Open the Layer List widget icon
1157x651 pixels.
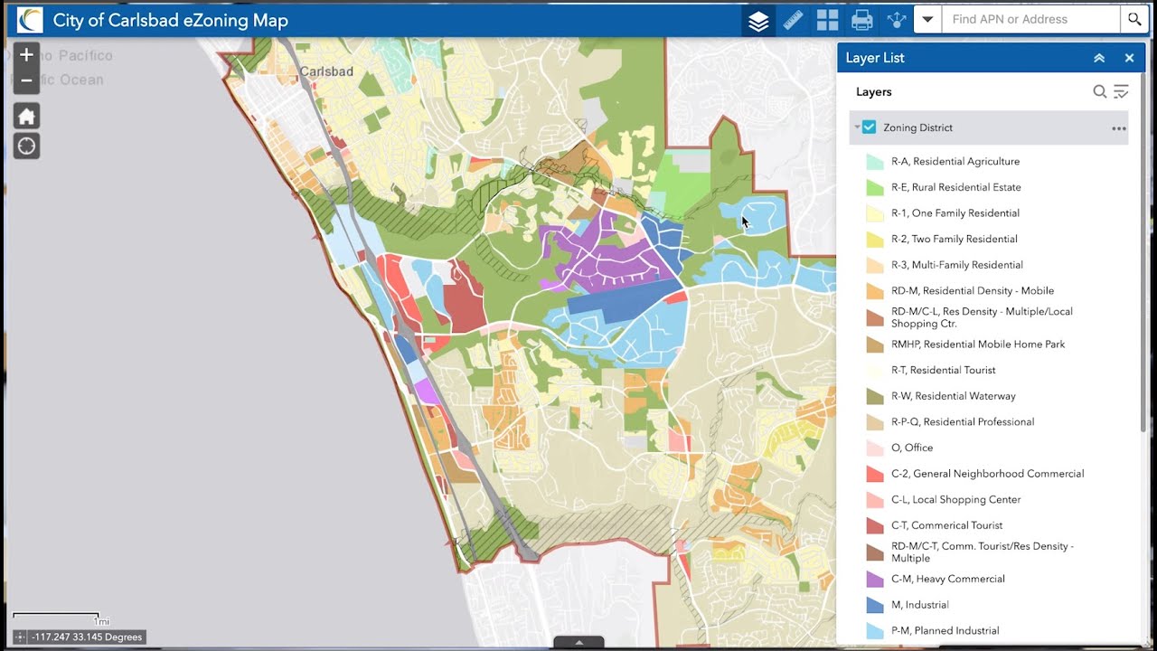(x=758, y=20)
